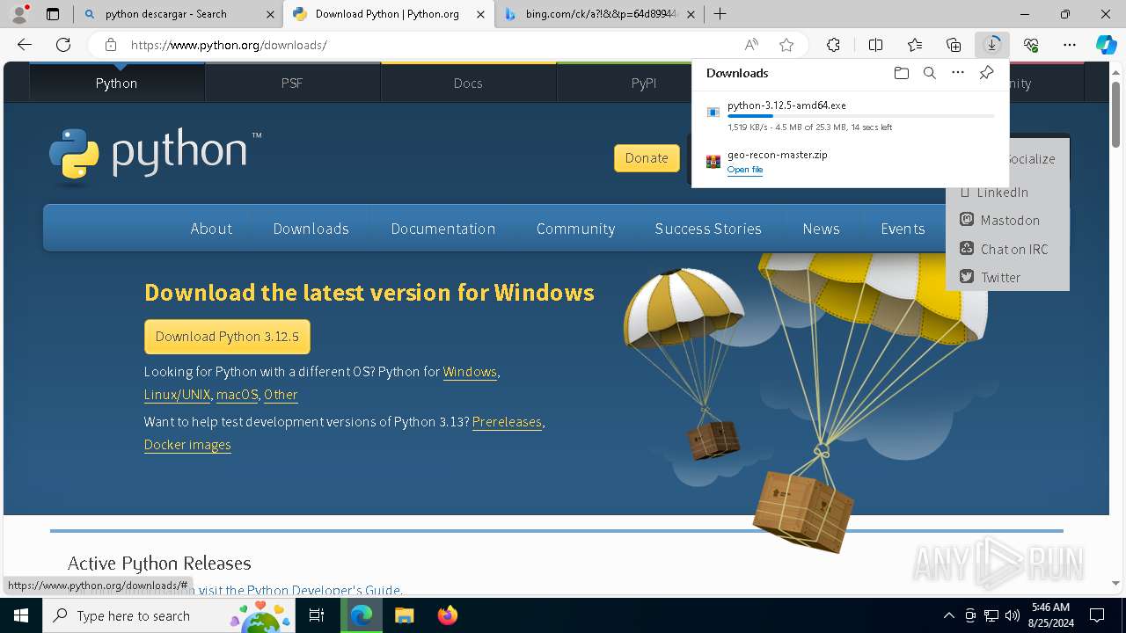Open the Events menu
Image resolution: width=1126 pixels, height=633 pixels.
point(903,229)
